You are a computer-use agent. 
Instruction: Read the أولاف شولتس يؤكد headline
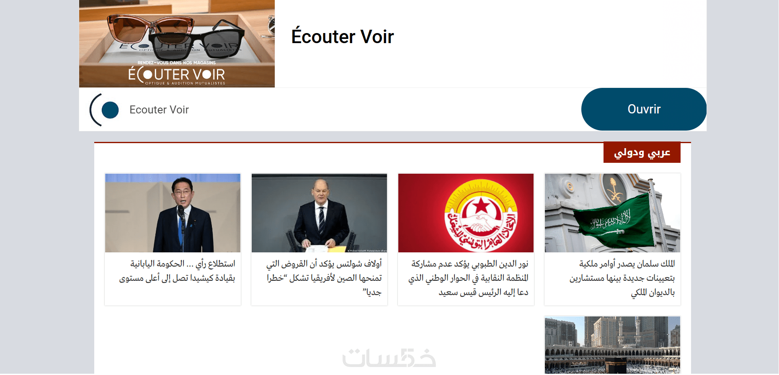pos(324,278)
